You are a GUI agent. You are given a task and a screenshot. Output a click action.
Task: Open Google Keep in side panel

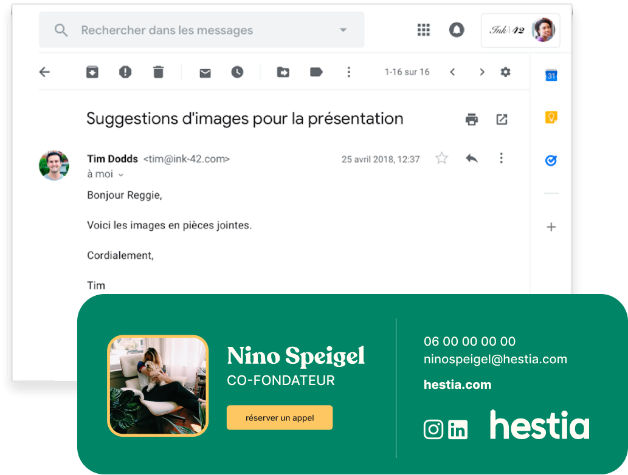[x=551, y=118]
